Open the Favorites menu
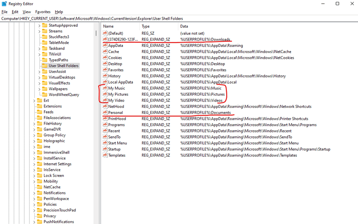Viewport: 358px width, 224px height. [43, 12]
